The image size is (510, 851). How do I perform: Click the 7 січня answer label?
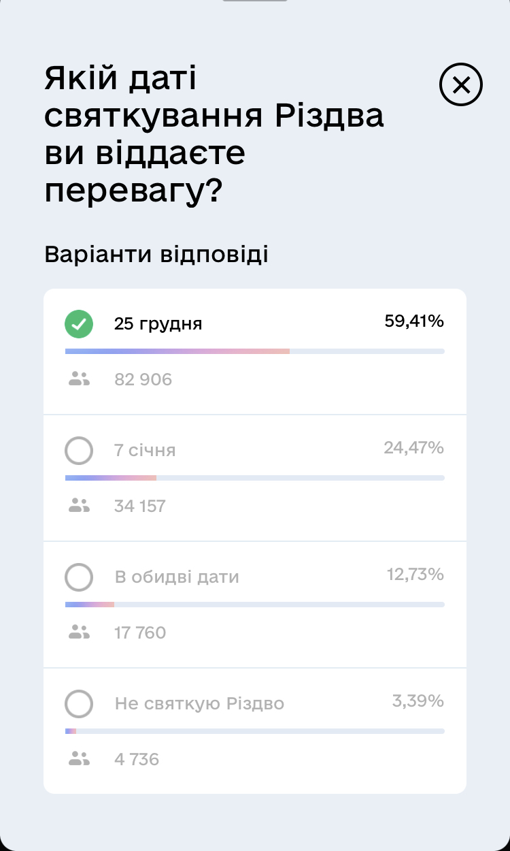[145, 451]
